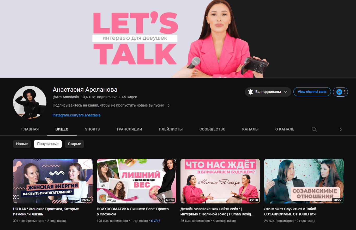
Task: Click the vidIQ extension round icon
Action: click(x=339, y=92)
